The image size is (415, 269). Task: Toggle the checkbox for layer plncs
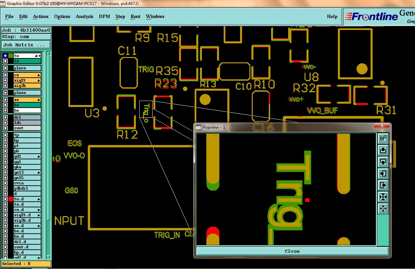coord(5,68)
